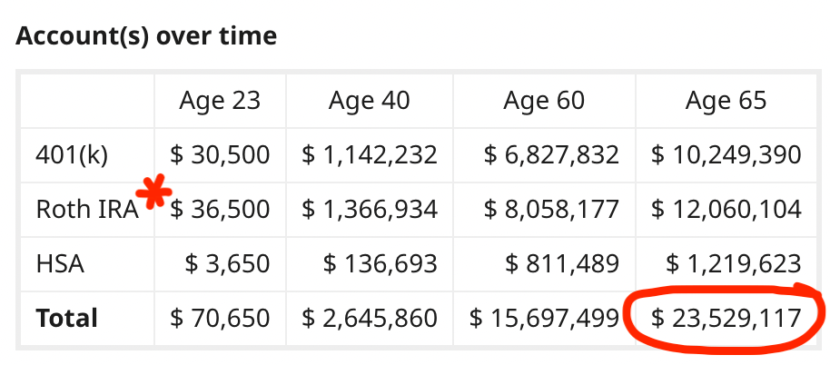Click the HSA value $ 3,650
This screenshot has height=365, width=830.
[x=227, y=264]
